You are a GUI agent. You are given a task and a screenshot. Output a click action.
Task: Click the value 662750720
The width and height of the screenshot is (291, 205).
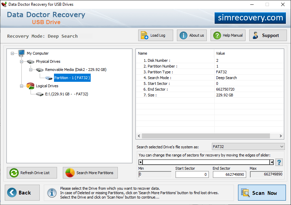225,89
